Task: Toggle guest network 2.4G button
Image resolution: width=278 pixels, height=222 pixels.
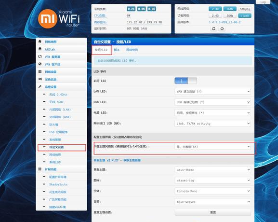Action: (215, 15)
